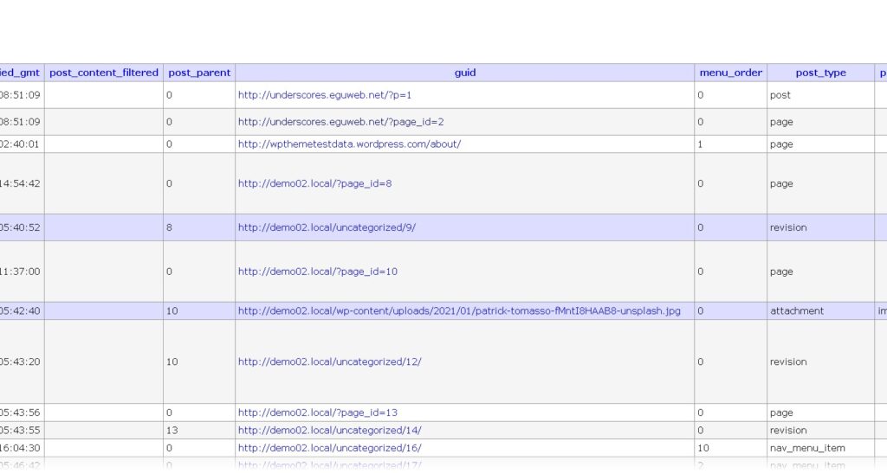887x473 pixels.
Task: Click the post_parent cell showing 13
Action: (x=198, y=430)
